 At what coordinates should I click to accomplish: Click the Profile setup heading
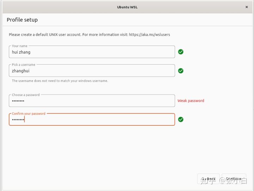coord(22,20)
